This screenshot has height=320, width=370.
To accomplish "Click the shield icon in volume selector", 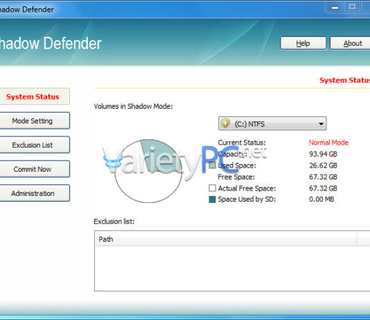I will (x=225, y=123).
